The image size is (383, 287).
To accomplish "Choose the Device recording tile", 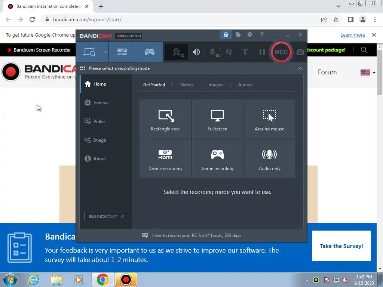I will [165, 159].
